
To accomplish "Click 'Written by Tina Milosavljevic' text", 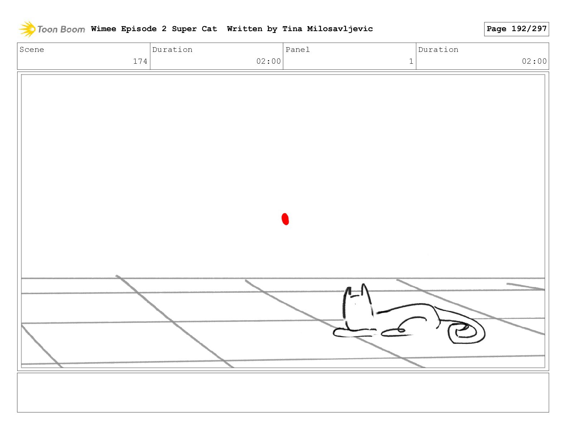I will click(300, 29).
